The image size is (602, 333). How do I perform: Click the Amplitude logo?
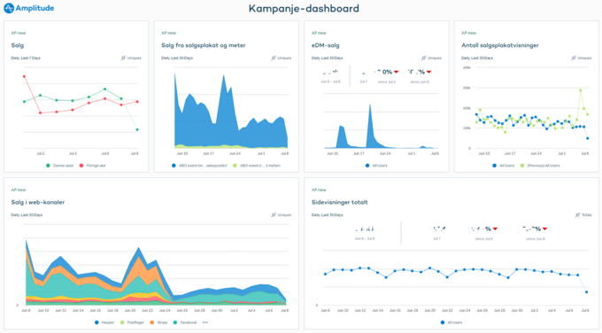(29, 8)
